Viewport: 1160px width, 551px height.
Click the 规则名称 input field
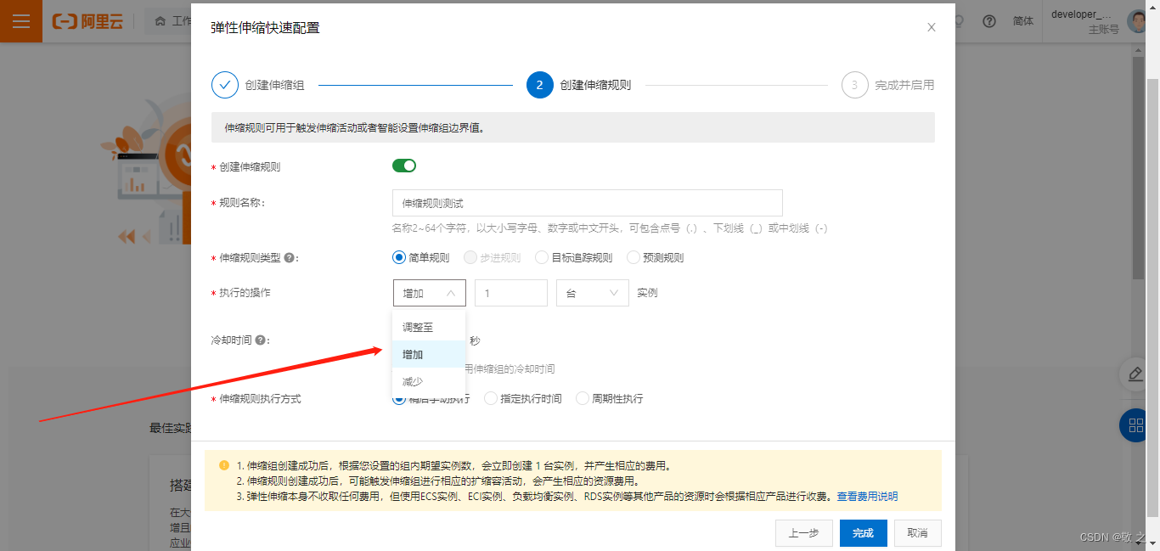click(587, 203)
